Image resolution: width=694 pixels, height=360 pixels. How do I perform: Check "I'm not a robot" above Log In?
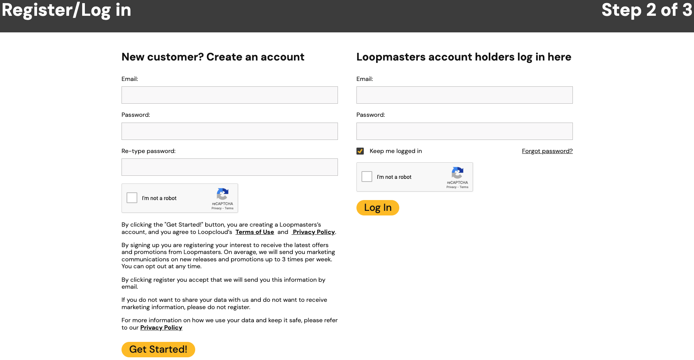[x=367, y=177]
